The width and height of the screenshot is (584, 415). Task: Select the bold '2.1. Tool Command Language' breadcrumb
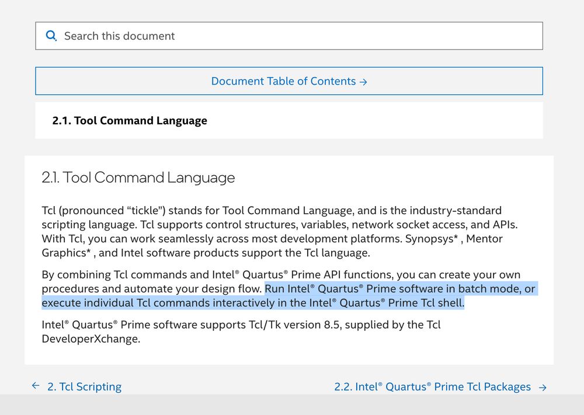coord(130,121)
